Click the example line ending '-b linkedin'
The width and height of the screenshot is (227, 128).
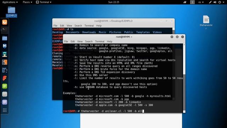(108, 102)
